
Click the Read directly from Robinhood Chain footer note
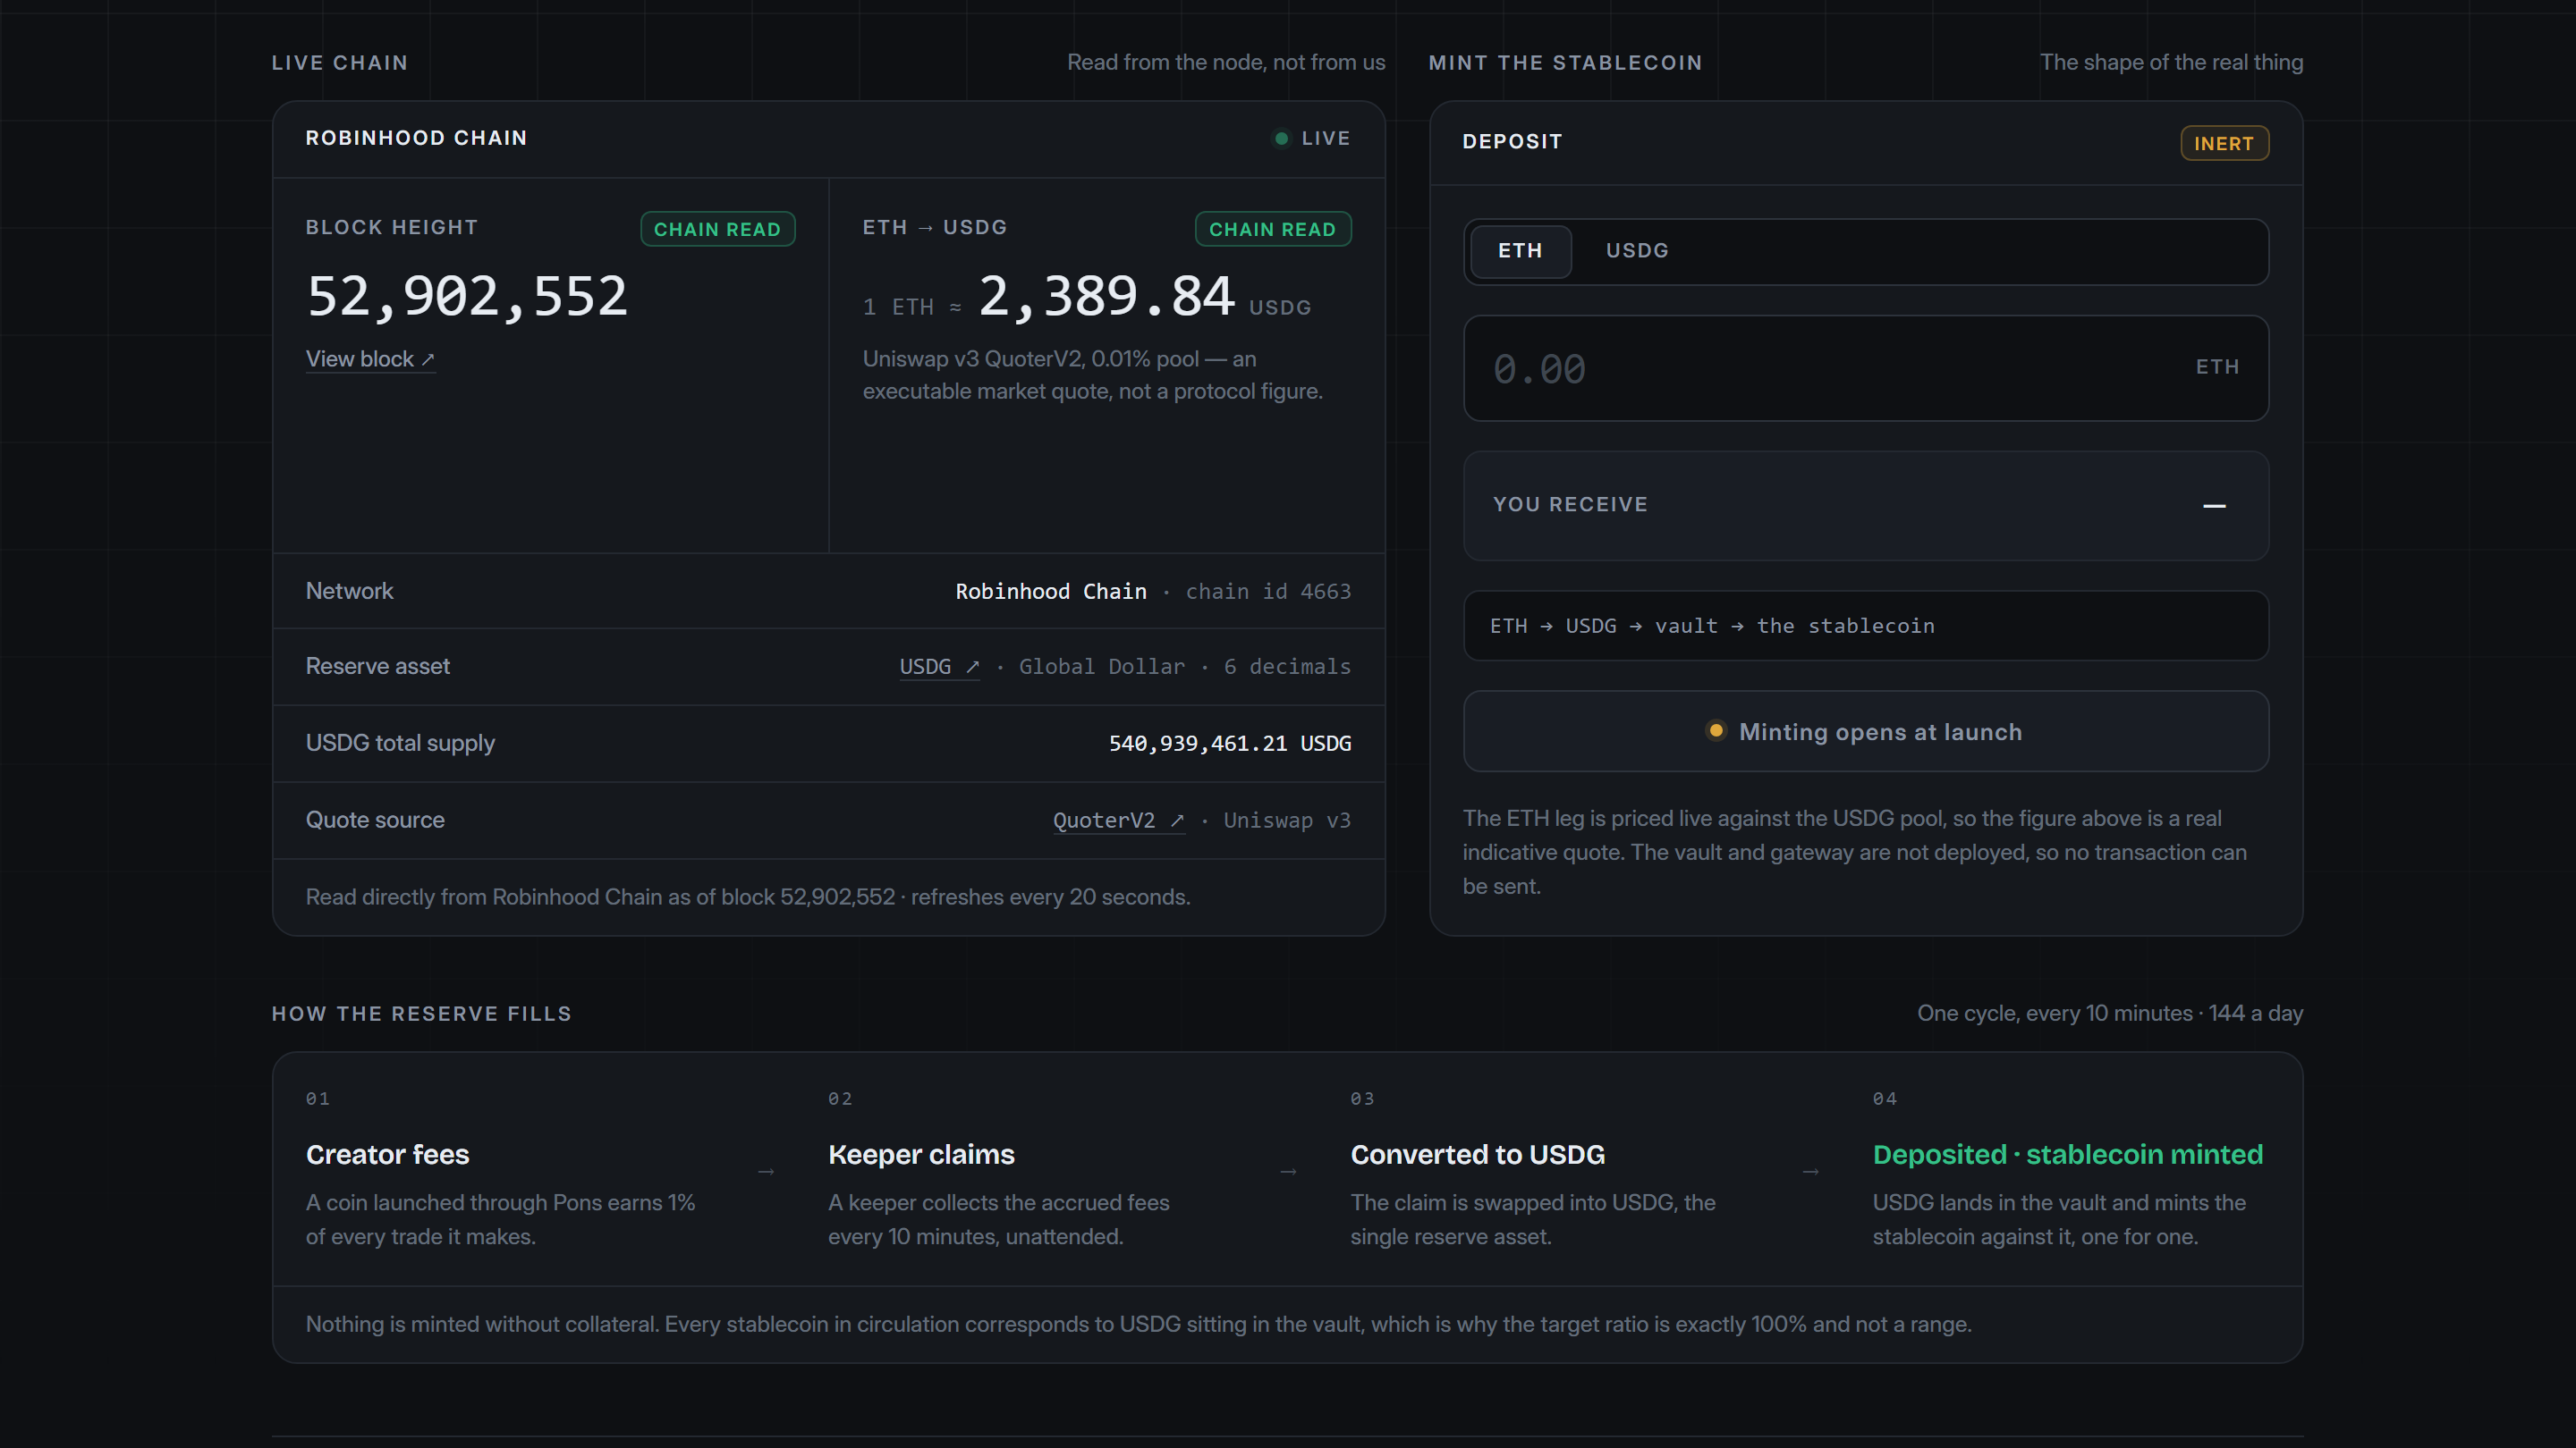coord(747,897)
